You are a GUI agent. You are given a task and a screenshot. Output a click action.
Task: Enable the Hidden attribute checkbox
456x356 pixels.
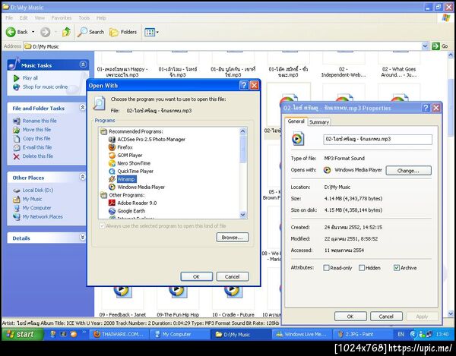click(362, 268)
